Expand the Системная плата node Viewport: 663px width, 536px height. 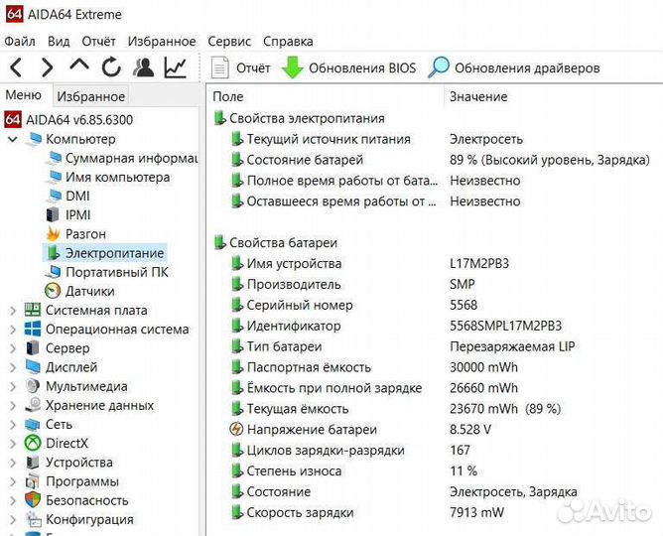pyautogui.click(x=13, y=311)
